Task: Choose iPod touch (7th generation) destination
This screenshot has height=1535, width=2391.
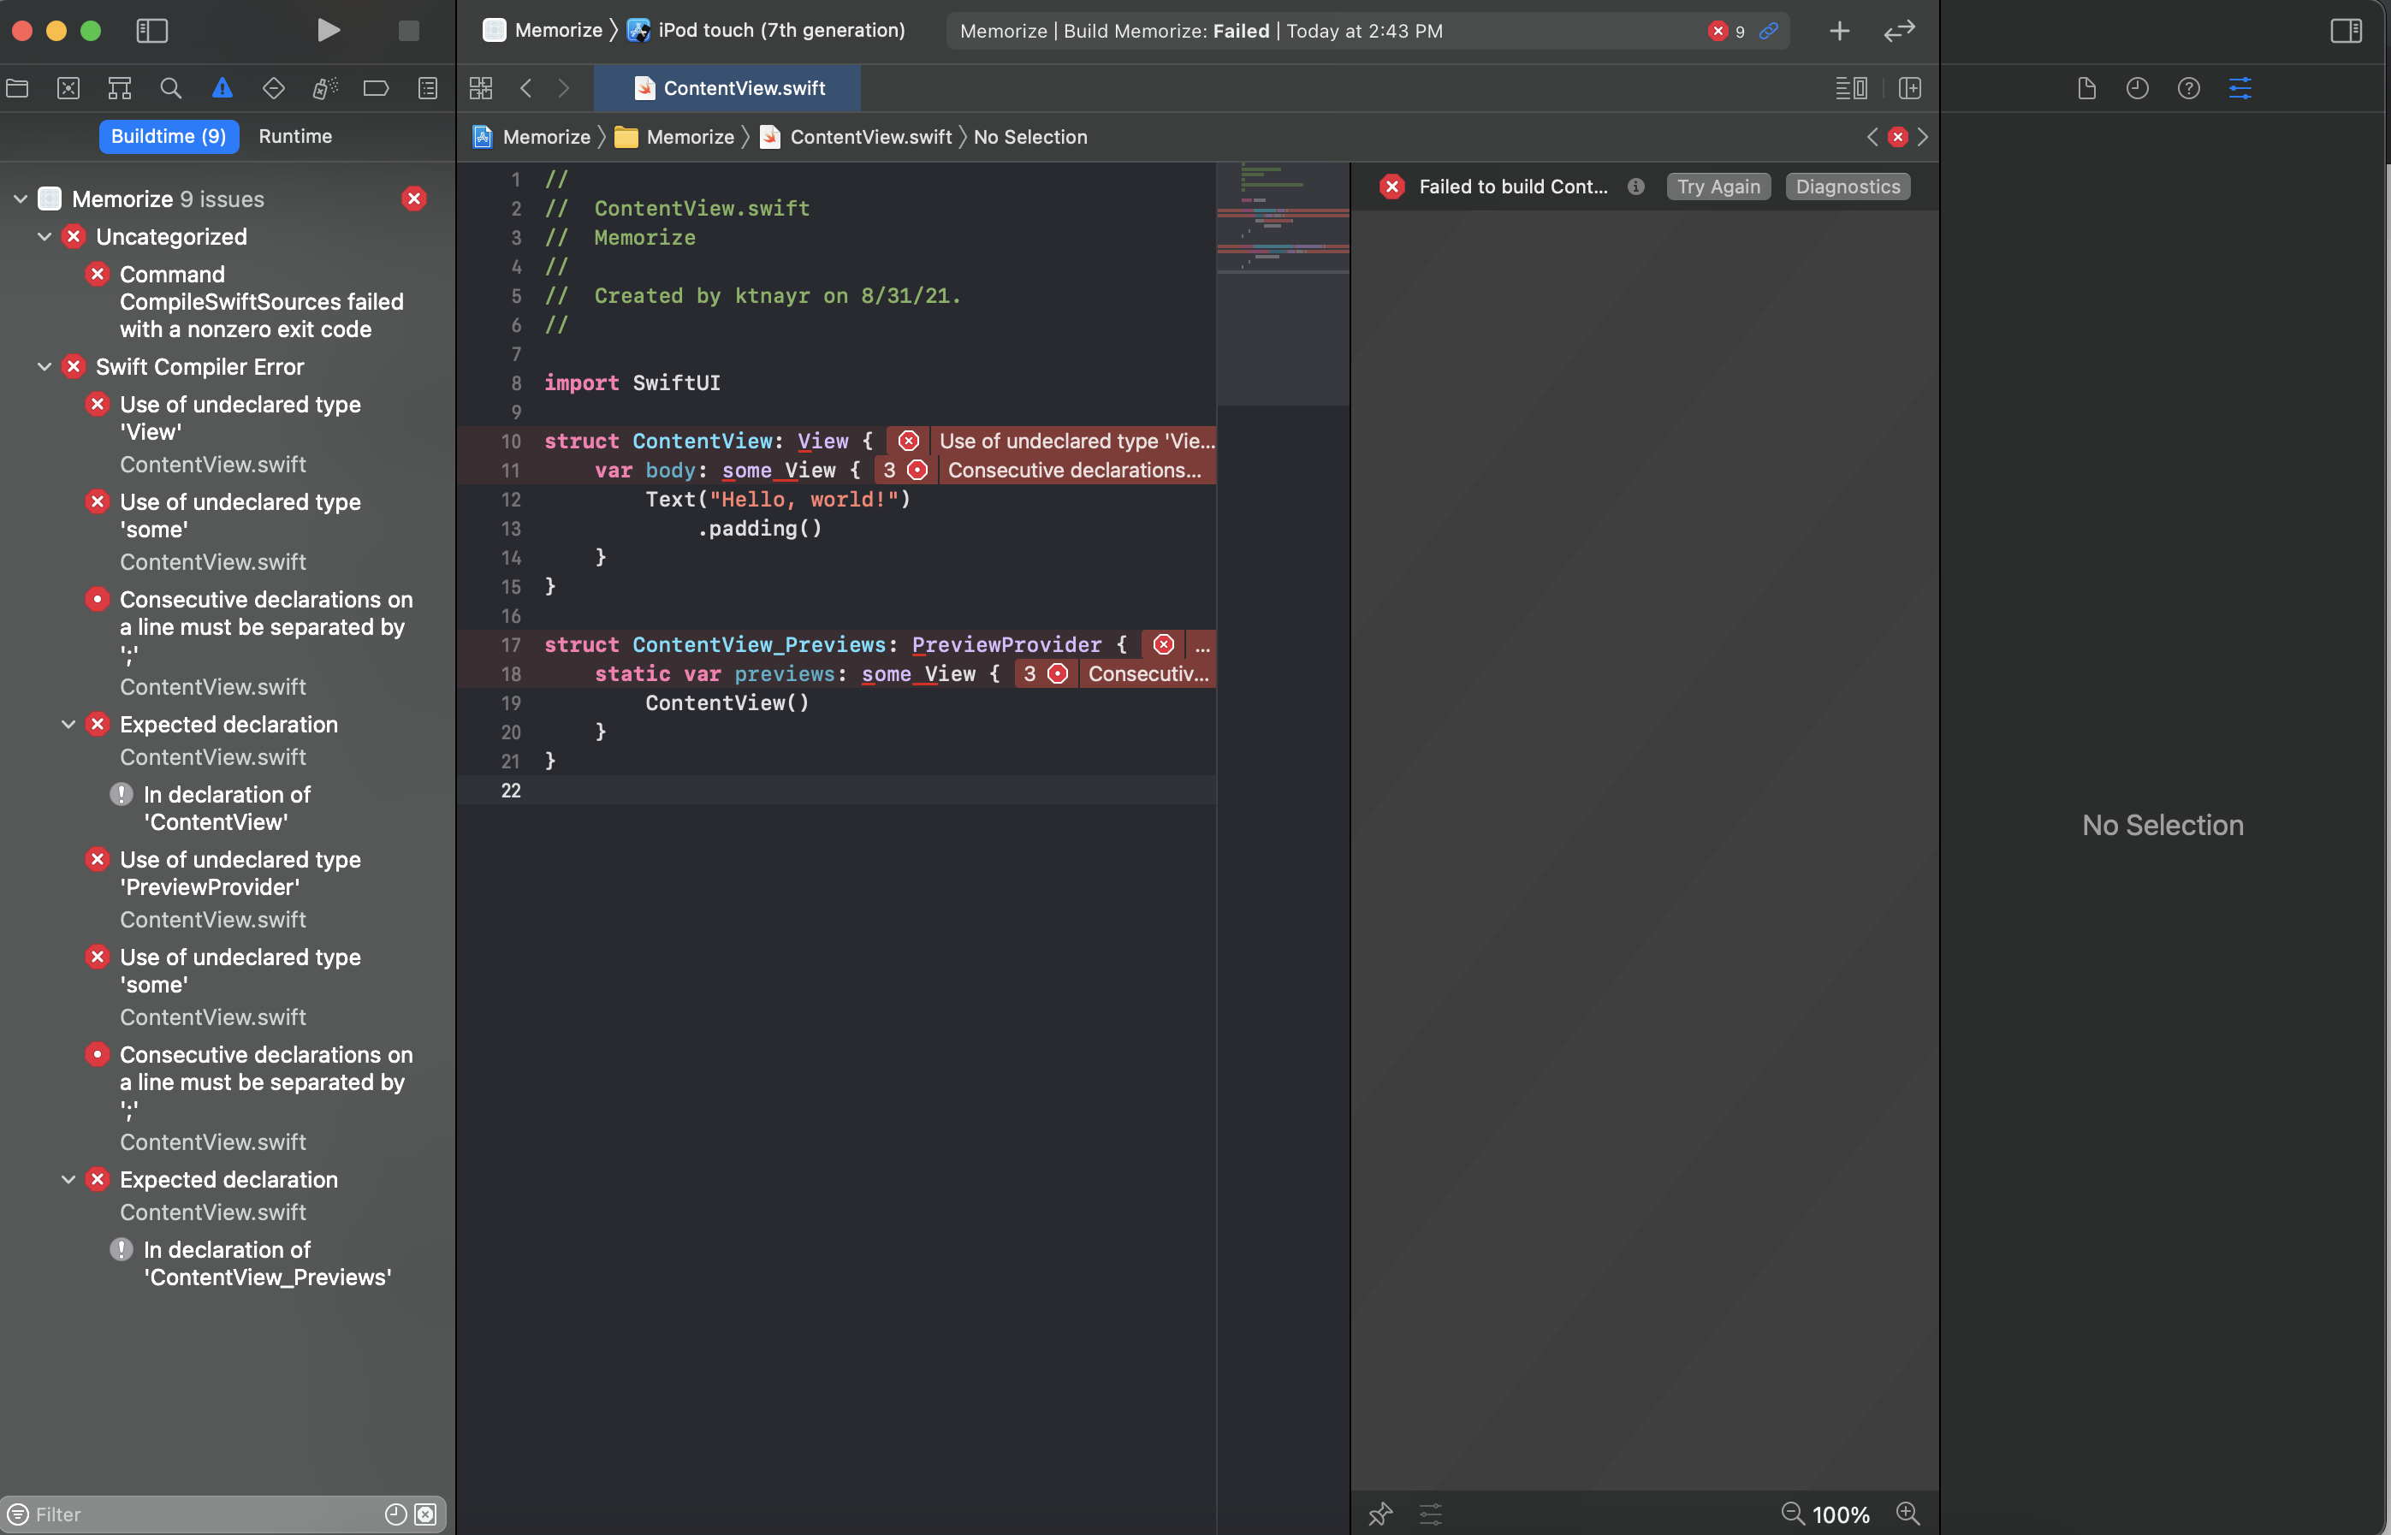Action: pyautogui.click(x=765, y=30)
